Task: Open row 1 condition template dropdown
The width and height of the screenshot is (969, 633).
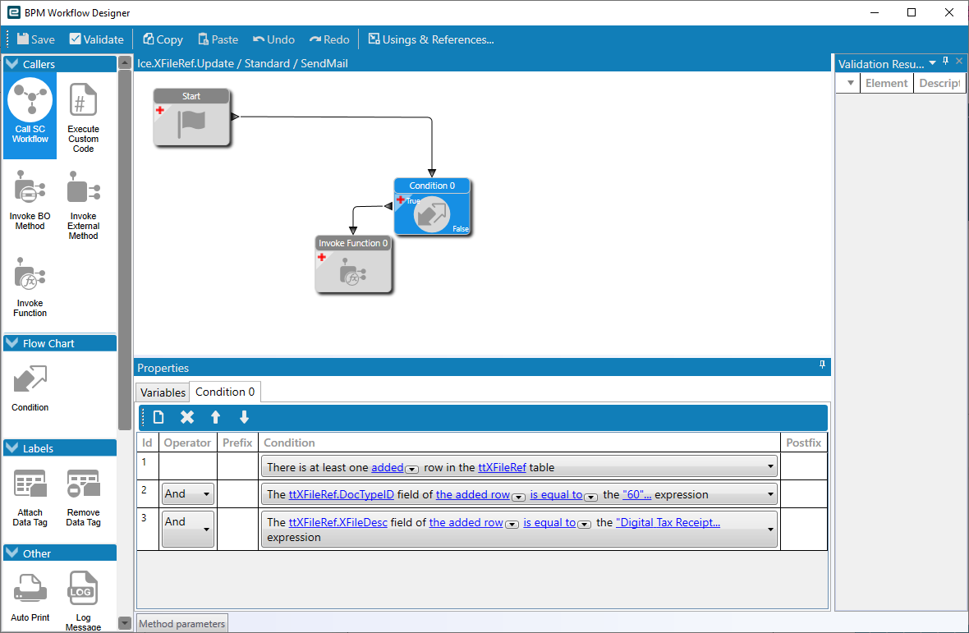Action: [770, 466]
